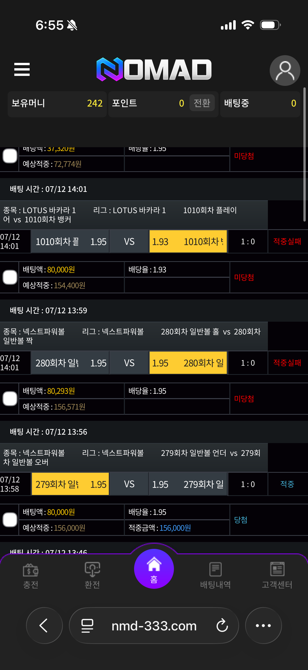
Task: Check the 80,293원 bet checkbox
Action: pos(10,398)
